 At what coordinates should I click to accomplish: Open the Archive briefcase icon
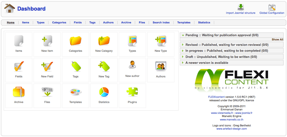coord(19,92)
